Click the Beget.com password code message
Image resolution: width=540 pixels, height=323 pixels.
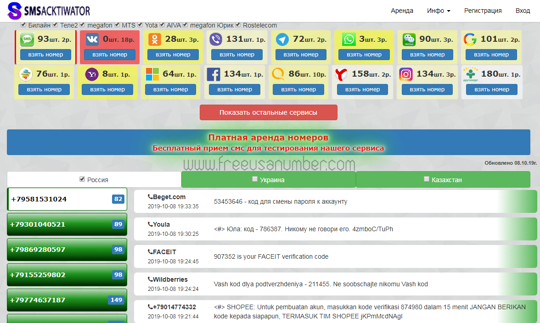(x=280, y=201)
